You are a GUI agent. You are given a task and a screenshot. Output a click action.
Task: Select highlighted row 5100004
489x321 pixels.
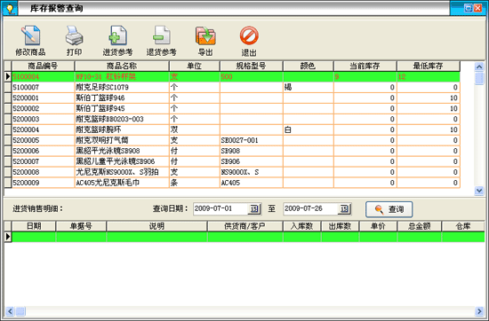pyautogui.click(x=236, y=77)
